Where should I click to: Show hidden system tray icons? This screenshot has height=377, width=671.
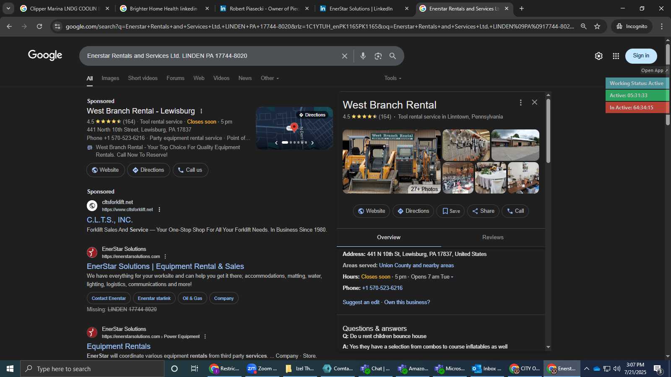[587, 369]
